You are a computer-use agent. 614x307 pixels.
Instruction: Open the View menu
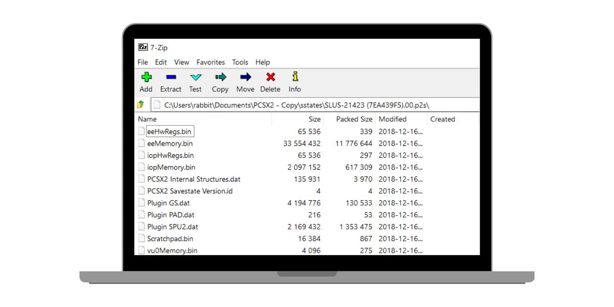click(x=182, y=62)
